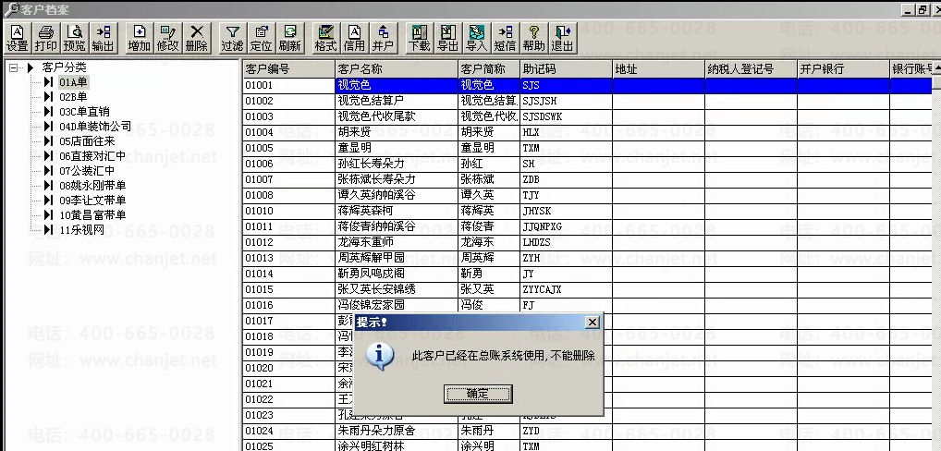This screenshot has height=451, width=941.
Task: Click the 并户 (Merge accounts) icon
Action: click(383, 38)
